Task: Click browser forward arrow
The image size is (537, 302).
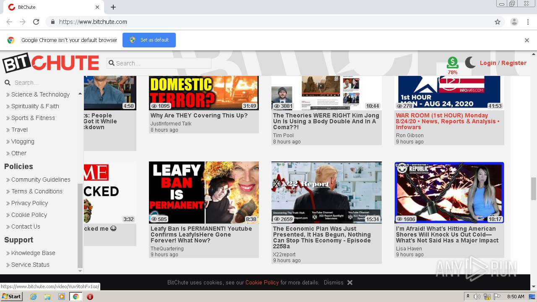Action: point(23,22)
